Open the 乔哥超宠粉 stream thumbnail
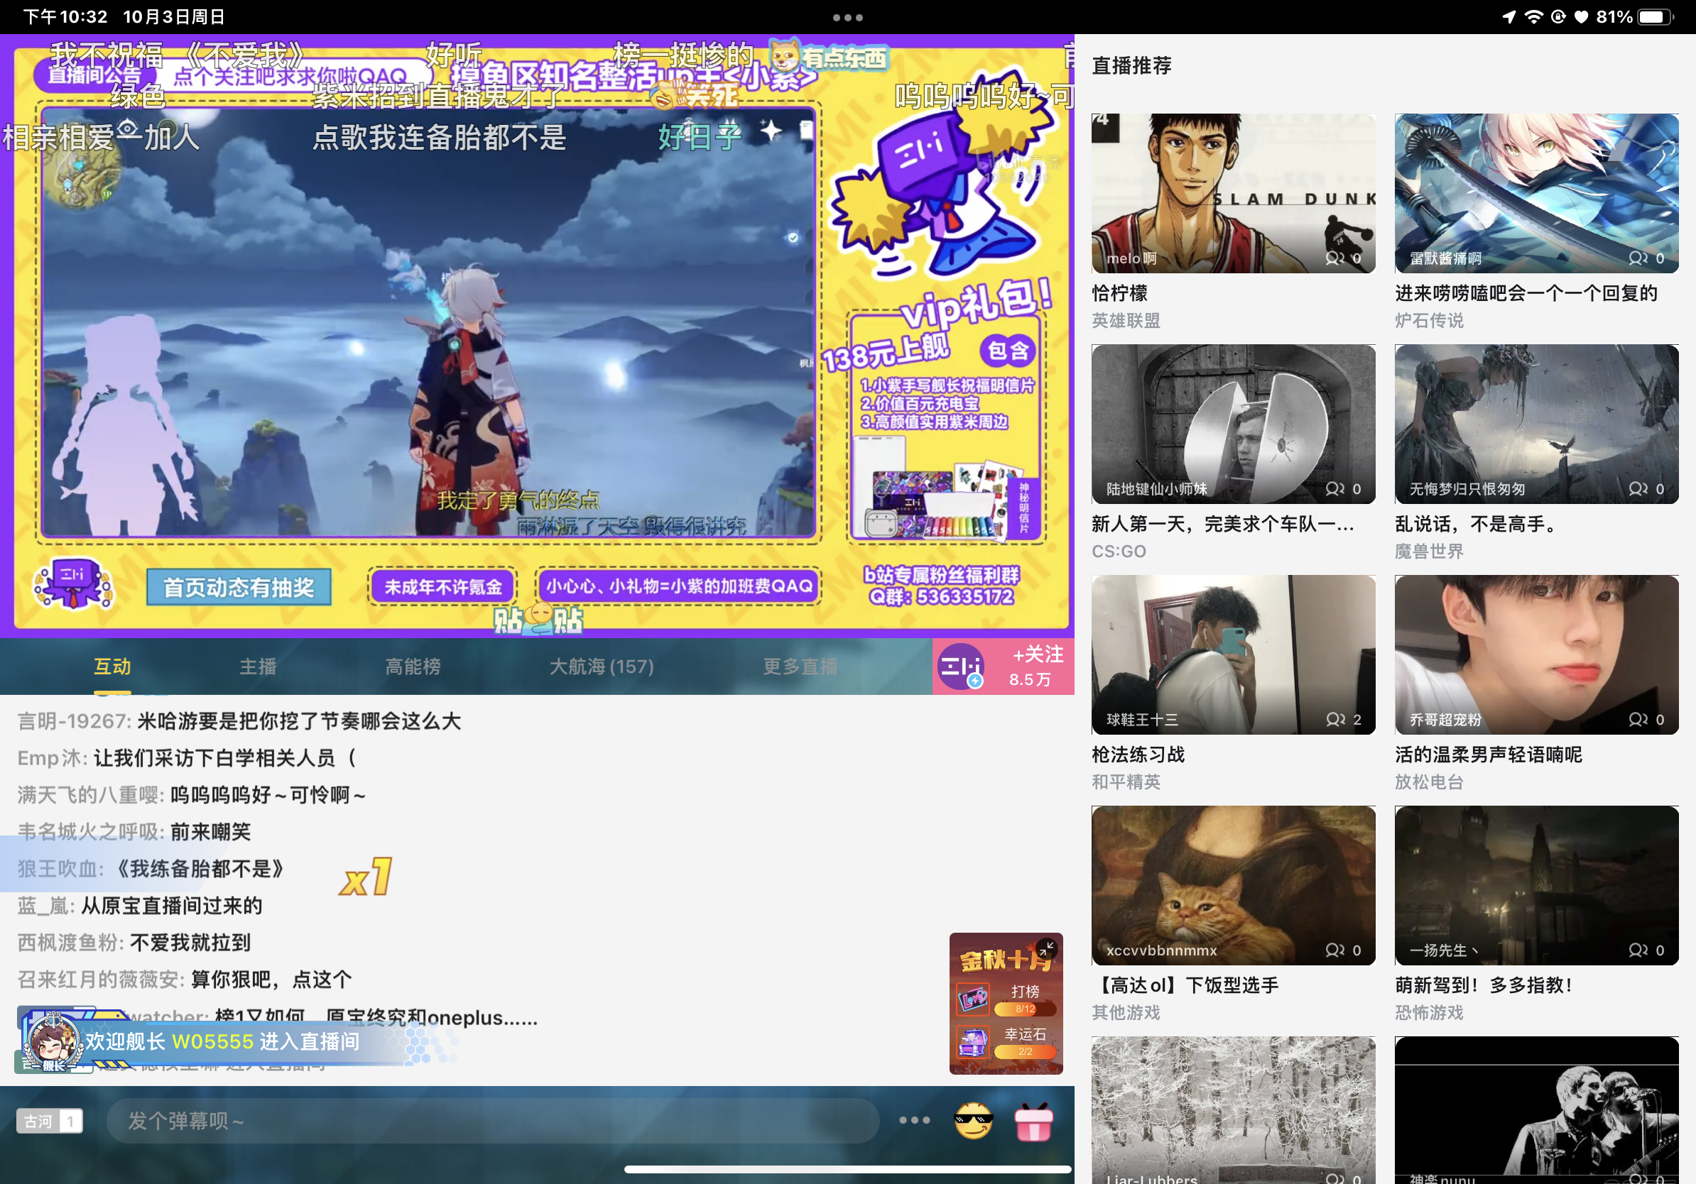The image size is (1696, 1184). [x=1536, y=654]
